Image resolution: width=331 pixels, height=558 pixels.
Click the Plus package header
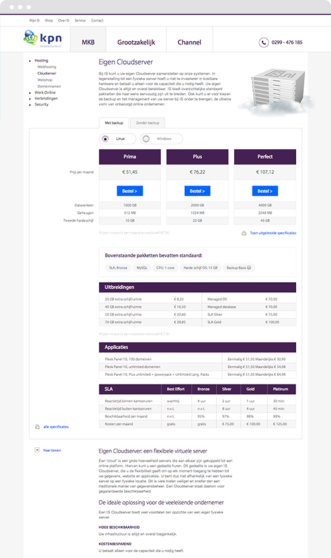[197, 157]
